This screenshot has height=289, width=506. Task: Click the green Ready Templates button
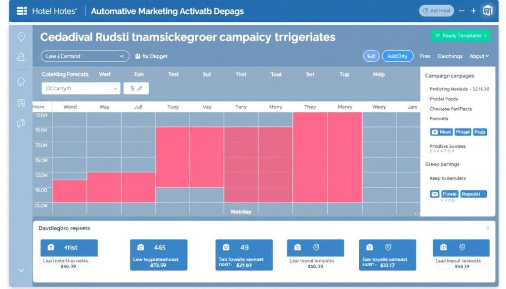(x=460, y=36)
